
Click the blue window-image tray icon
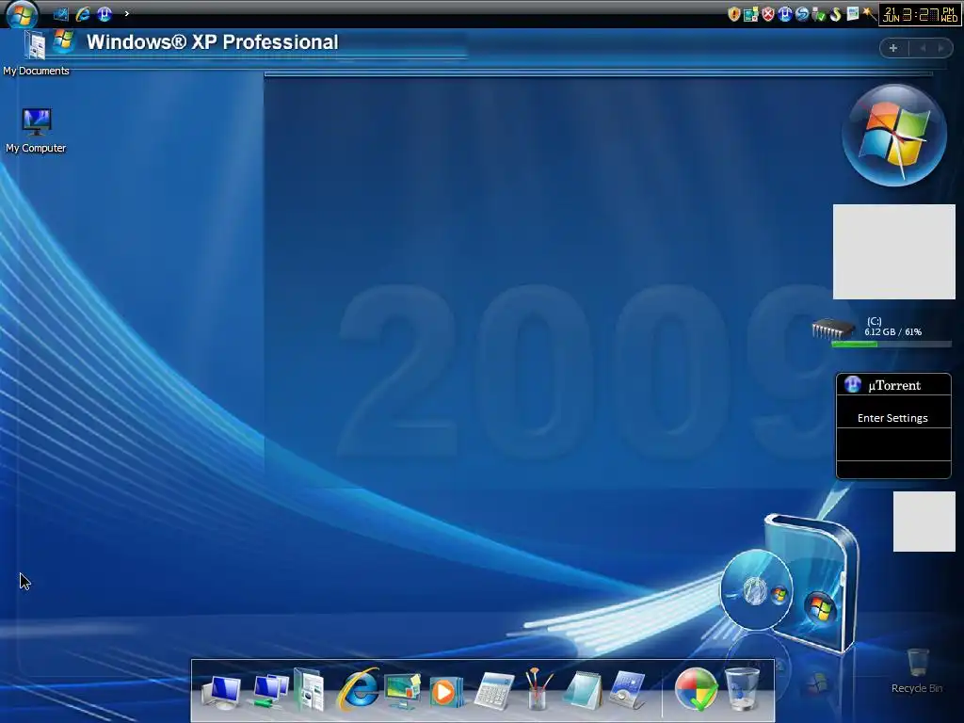pyautogui.click(x=852, y=14)
